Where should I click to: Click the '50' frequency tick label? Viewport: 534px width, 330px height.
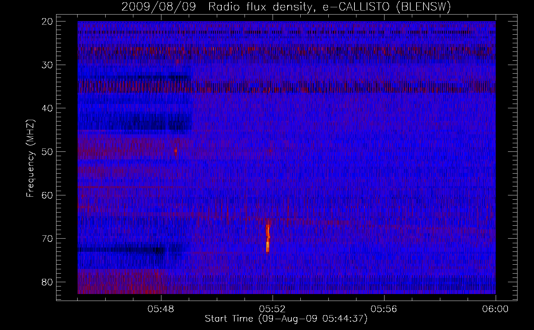[x=48, y=152]
